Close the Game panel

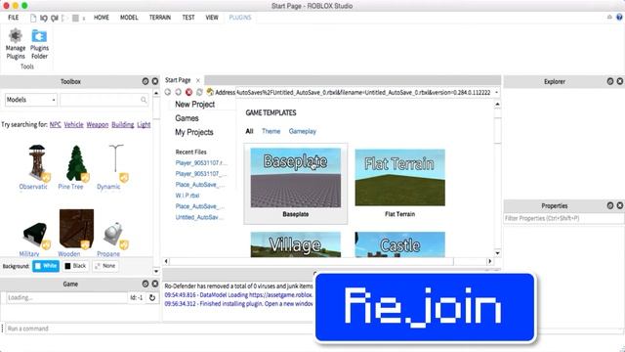pyautogui.click(x=155, y=284)
